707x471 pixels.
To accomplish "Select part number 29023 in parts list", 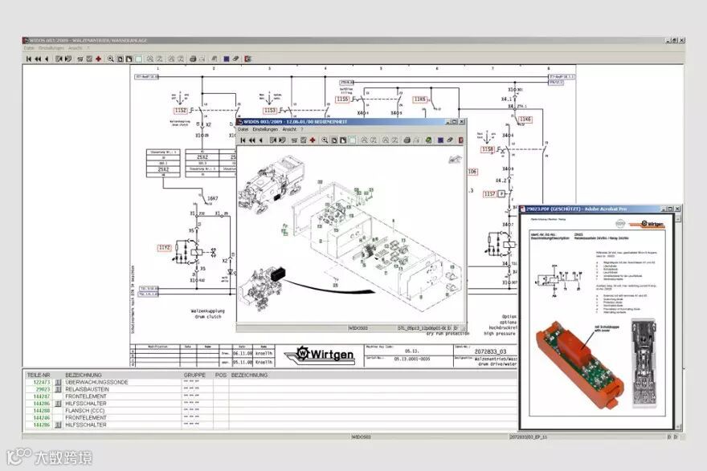I will click(x=43, y=389).
